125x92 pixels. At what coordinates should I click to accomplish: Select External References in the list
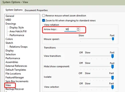tap(16, 66)
